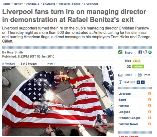The image size is (157, 137).
Task: Click the Print printer icon
Action: click(x=140, y=75)
